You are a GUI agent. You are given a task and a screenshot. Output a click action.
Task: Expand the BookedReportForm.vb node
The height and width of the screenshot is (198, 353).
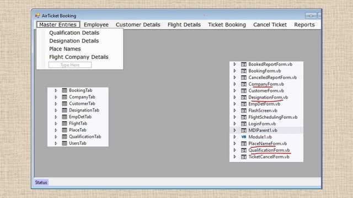234,64
